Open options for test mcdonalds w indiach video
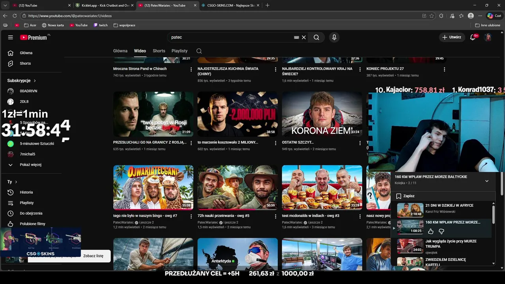 click(x=360, y=217)
